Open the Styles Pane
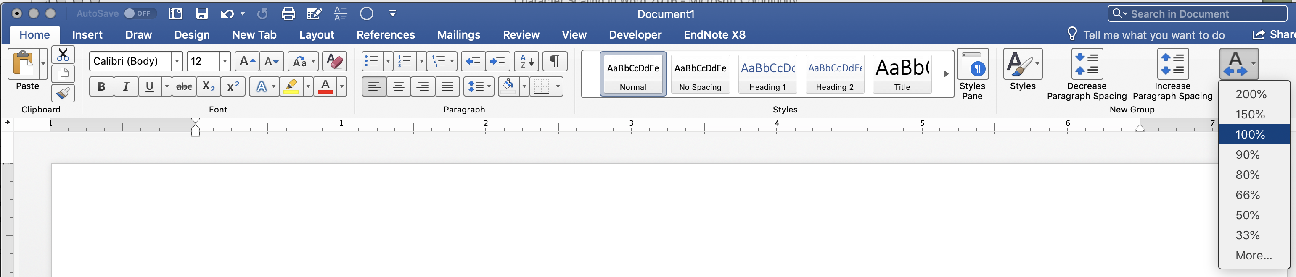This screenshot has height=277, width=1296. pyautogui.click(x=973, y=75)
